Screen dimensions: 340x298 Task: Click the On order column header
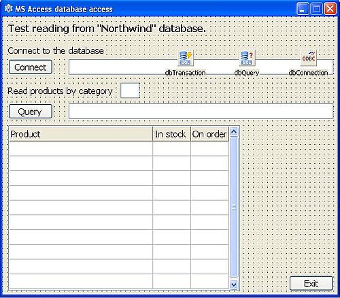(x=209, y=134)
